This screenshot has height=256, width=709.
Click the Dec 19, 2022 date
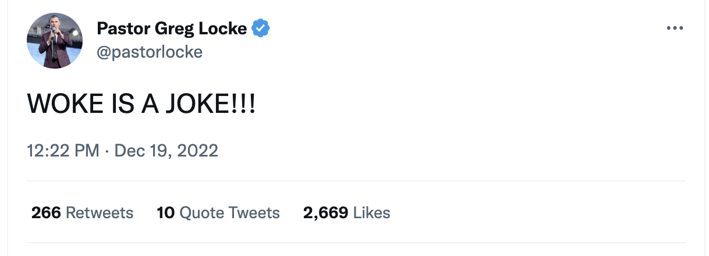click(166, 151)
